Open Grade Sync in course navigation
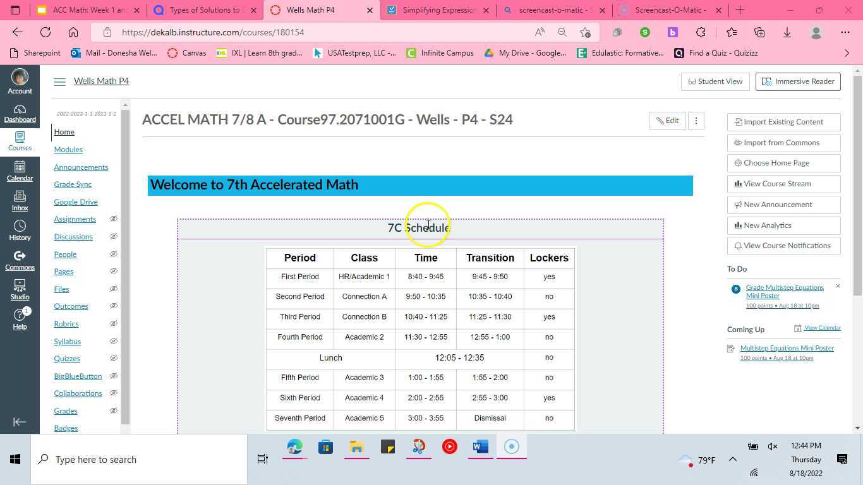Image resolution: width=863 pixels, height=485 pixels. coord(73,184)
